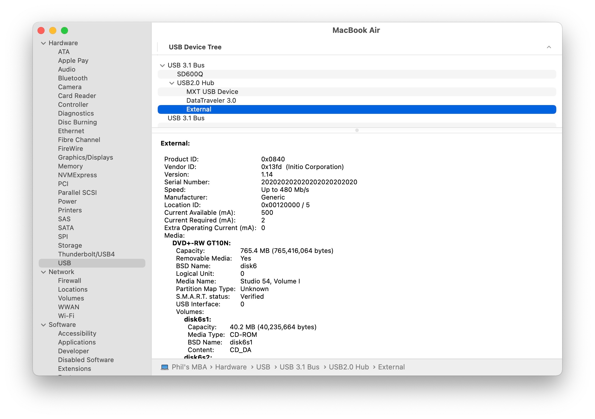Collapse the Network sidebar section
595x419 pixels.
coord(43,272)
